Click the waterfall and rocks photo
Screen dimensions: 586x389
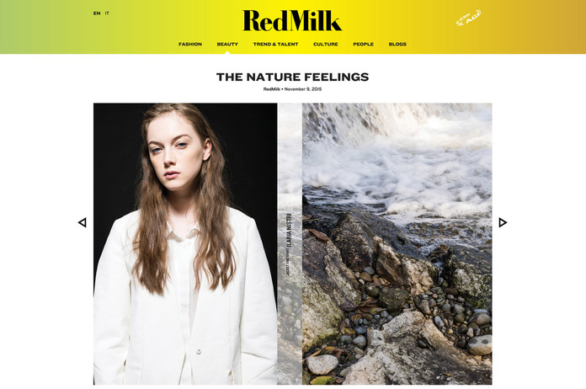click(397, 244)
